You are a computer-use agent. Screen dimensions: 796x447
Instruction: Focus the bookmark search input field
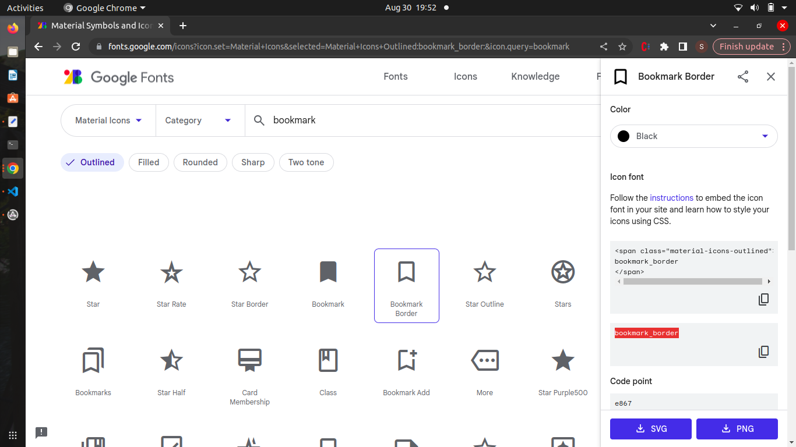[x=431, y=120]
